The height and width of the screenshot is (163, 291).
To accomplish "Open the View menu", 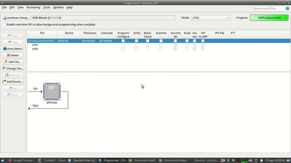I will [x=20, y=7].
